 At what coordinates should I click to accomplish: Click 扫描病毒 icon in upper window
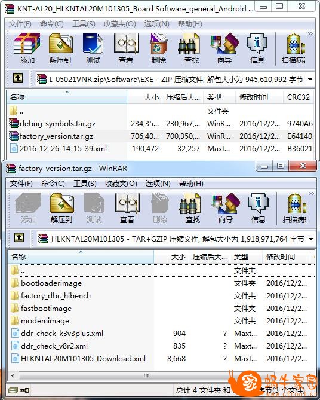[x=294, y=48]
